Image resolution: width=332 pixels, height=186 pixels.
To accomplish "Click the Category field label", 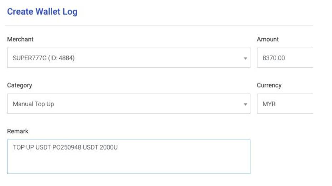I will (20, 85).
